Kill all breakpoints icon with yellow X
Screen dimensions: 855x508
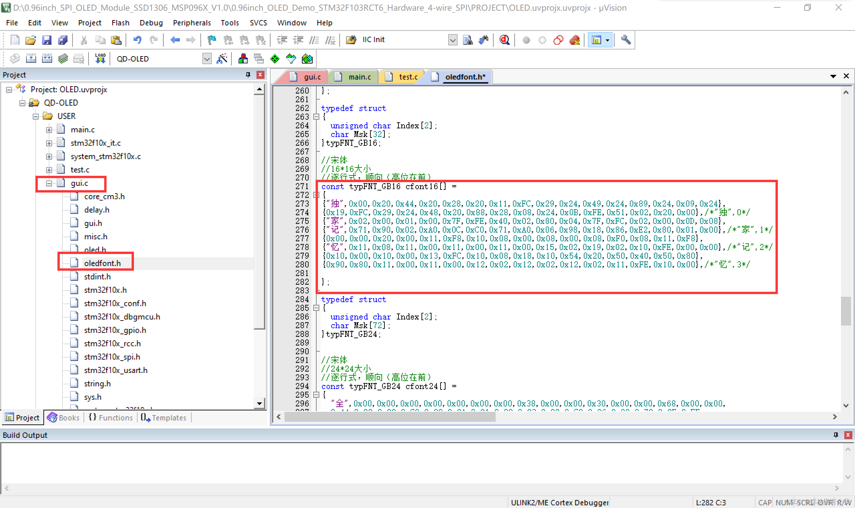574,40
